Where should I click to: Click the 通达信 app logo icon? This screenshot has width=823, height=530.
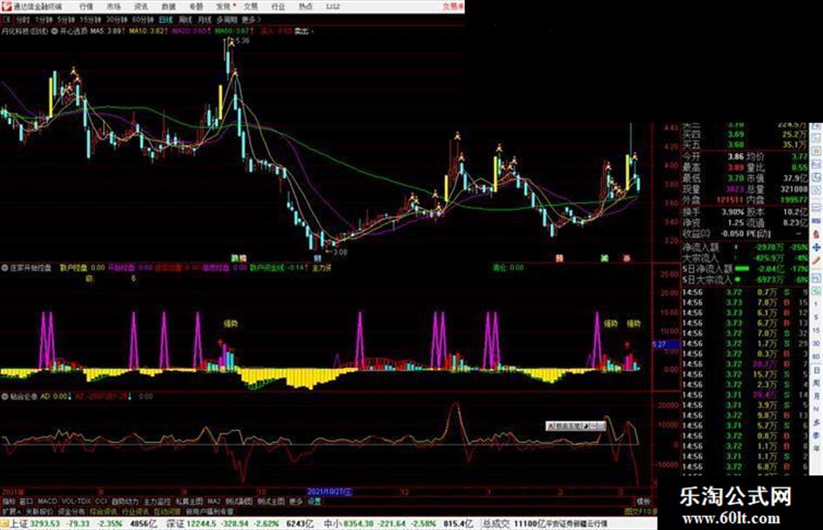pyautogui.click(x=7, y=6)
